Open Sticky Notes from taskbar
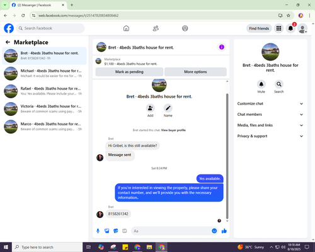 pos(125,247)
